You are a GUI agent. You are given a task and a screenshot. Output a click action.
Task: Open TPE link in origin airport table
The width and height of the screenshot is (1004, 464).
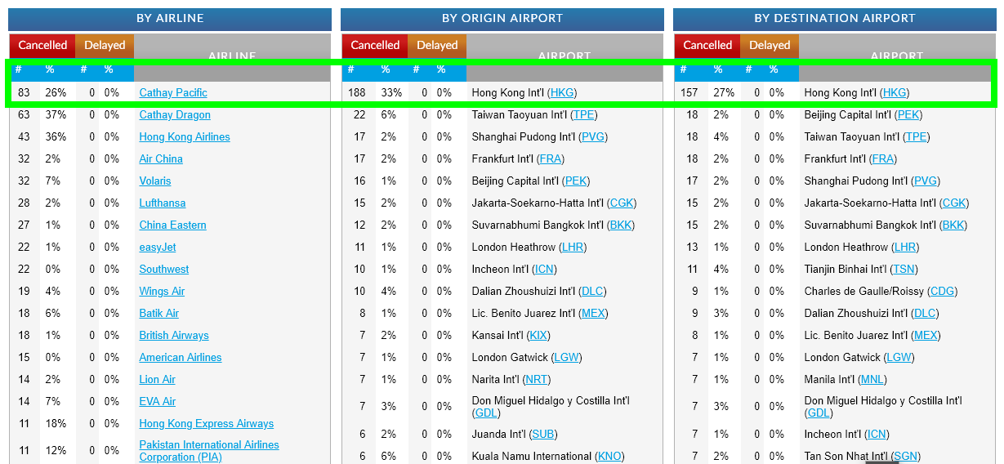[583, 115]
